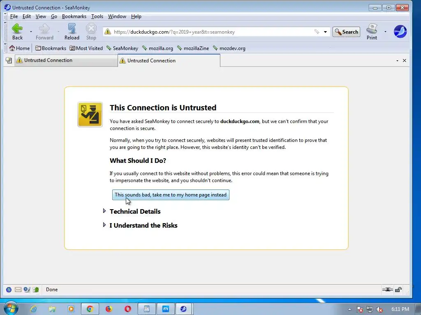Click the warning icon in the address bar
This screenshot has height=315, width=421.
[108, 32]
